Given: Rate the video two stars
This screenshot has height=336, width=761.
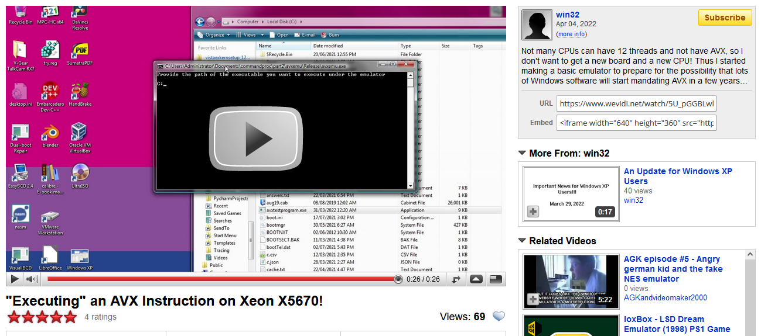Looking at the screenshot, I should (x=28, y=317).
